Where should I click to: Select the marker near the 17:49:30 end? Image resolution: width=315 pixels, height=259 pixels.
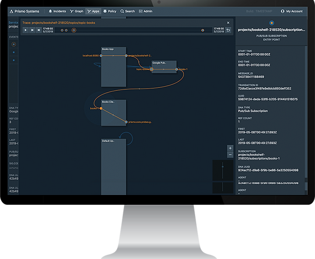pos(203,30)
